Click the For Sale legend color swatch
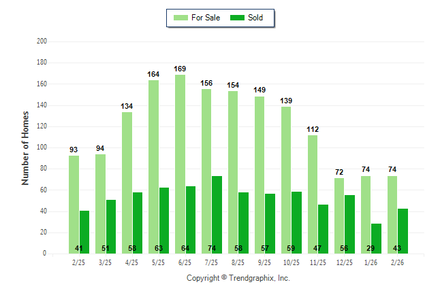This screenshot has width=440, height=295. pyautogui.click(x=180, y=18)
